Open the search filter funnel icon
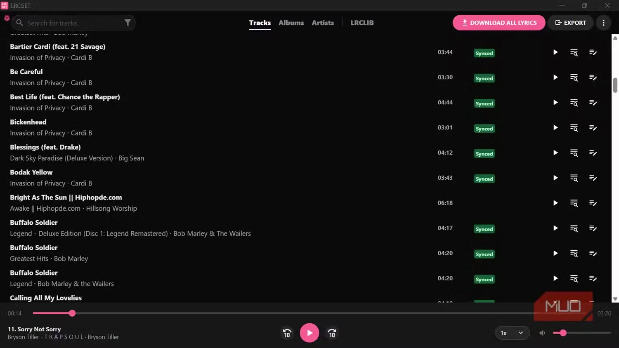619x348 pixels. click(128, 23)
